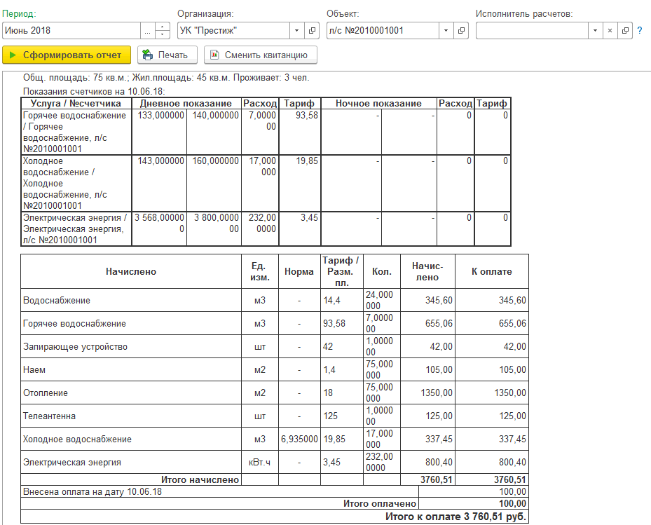Click the Итого начислено label
Screen dimensions: 651x525
200,479
